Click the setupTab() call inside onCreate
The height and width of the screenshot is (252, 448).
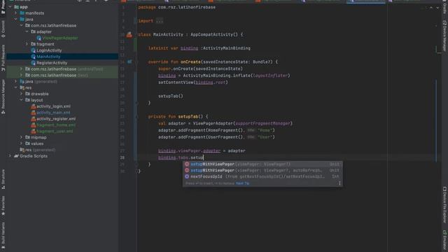click(171, 96)
